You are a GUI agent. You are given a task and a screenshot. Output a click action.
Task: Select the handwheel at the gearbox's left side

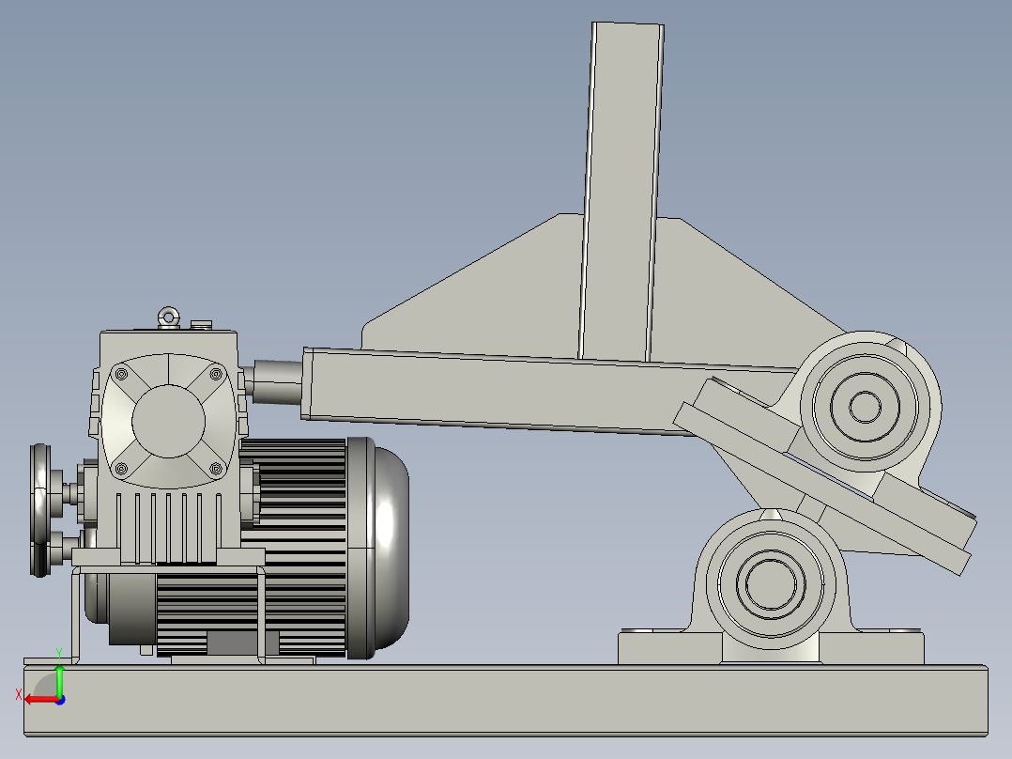40,510
